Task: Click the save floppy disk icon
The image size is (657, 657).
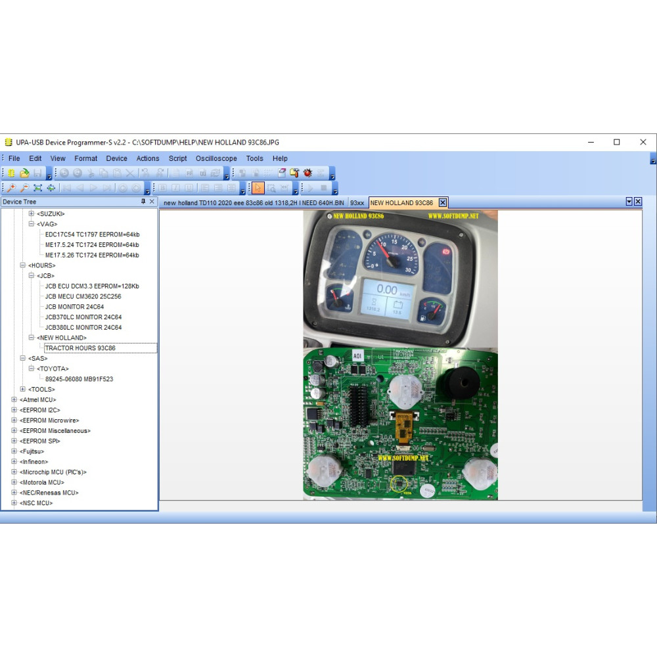Action: tap(37, 173)
